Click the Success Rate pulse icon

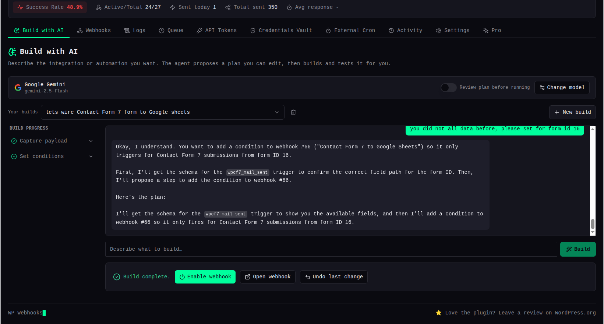pyautogui.click(x=20, y=7)
